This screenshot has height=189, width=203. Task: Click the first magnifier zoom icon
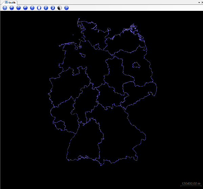pos(12,8)
